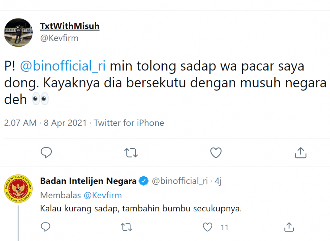The image size is (330, 241).
Task: Click the TxtWithMisuh display name
Action: [70, 26]
